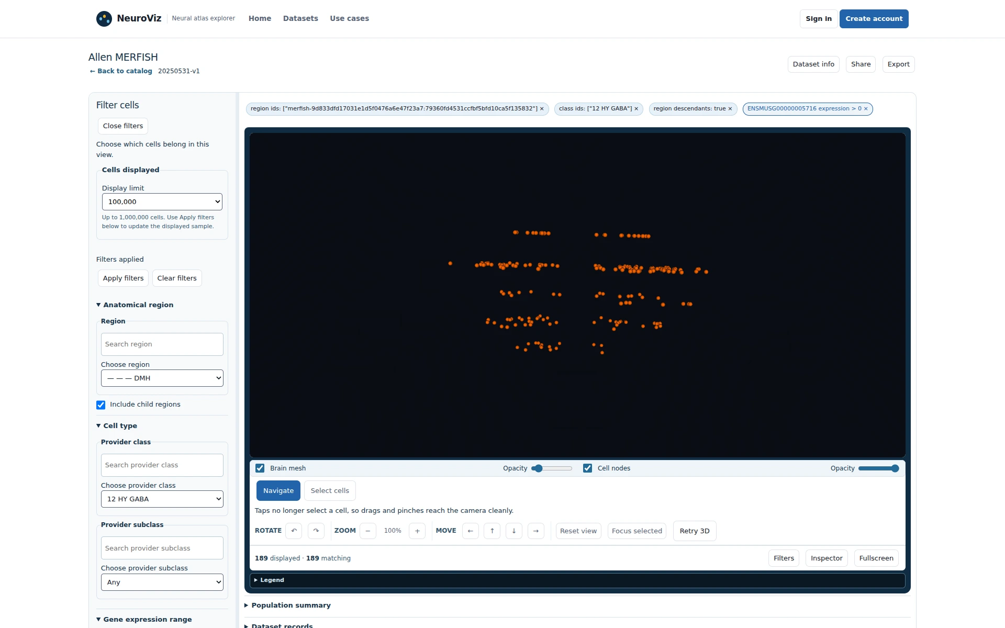Move camera right arrow

pyautogui.click(x=536, y=531)
